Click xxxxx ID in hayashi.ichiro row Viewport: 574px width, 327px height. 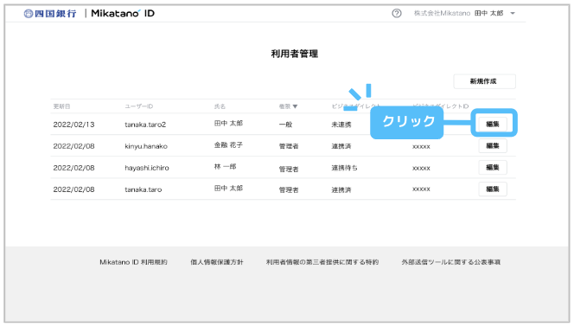coord(421,168)
